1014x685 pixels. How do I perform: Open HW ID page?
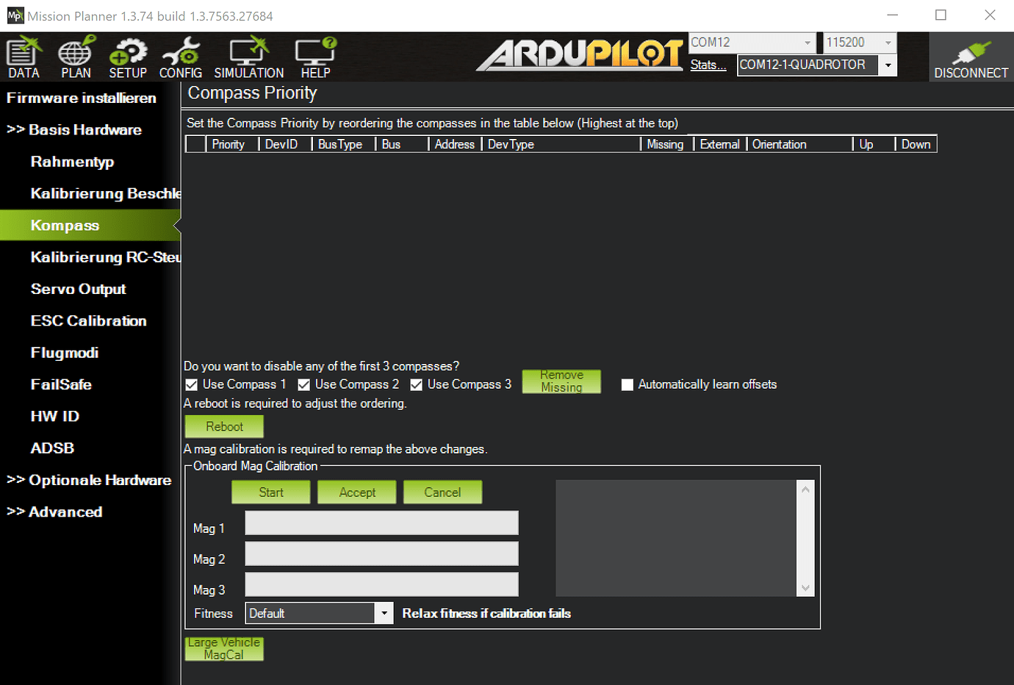55,416
